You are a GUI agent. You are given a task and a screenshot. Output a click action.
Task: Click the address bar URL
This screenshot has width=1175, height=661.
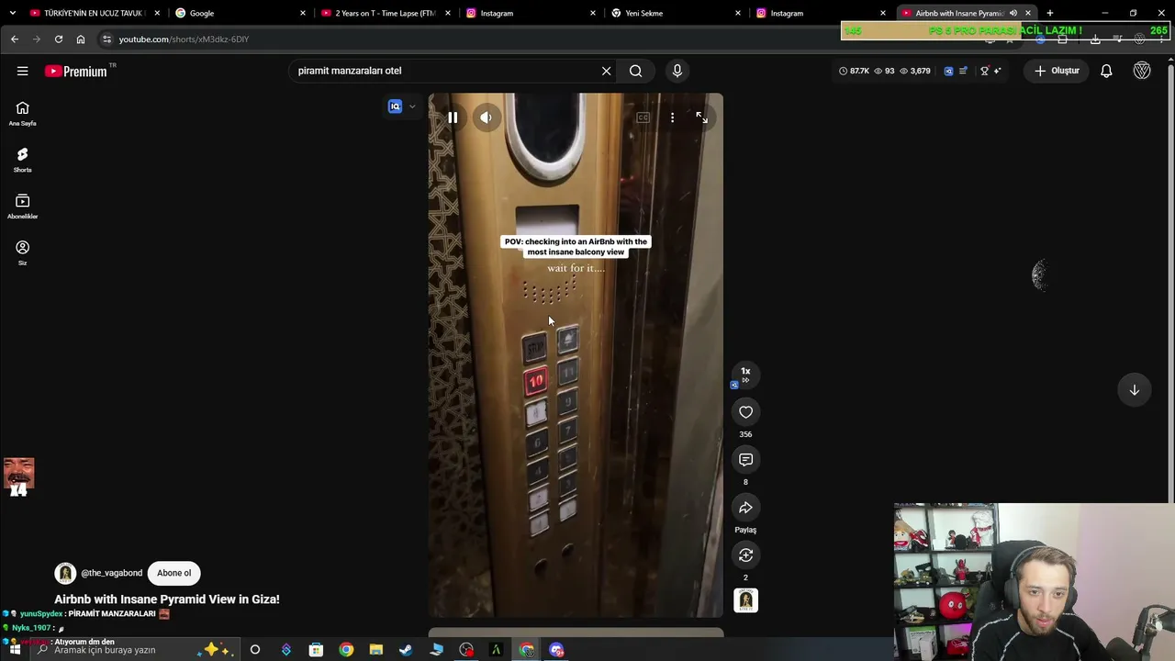[184, 39]
